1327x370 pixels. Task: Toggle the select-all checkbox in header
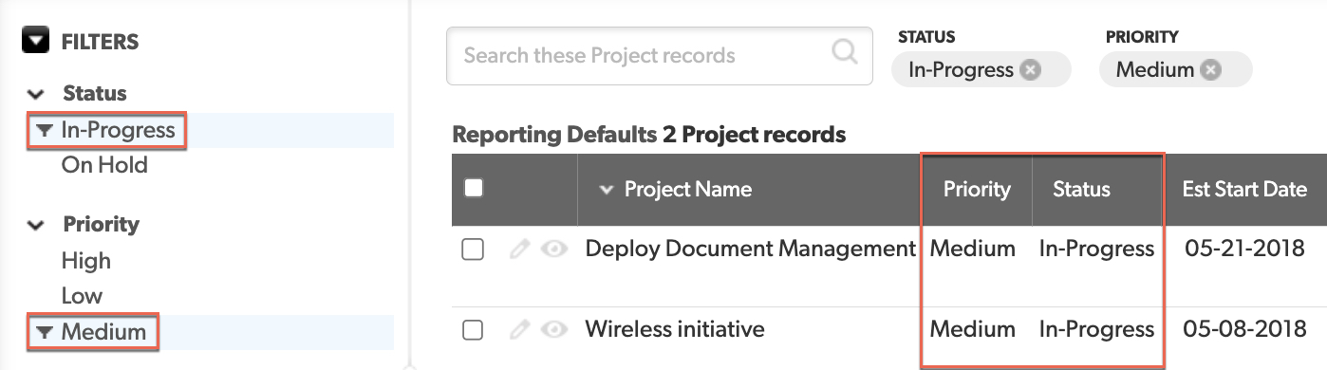click(473, 188)
